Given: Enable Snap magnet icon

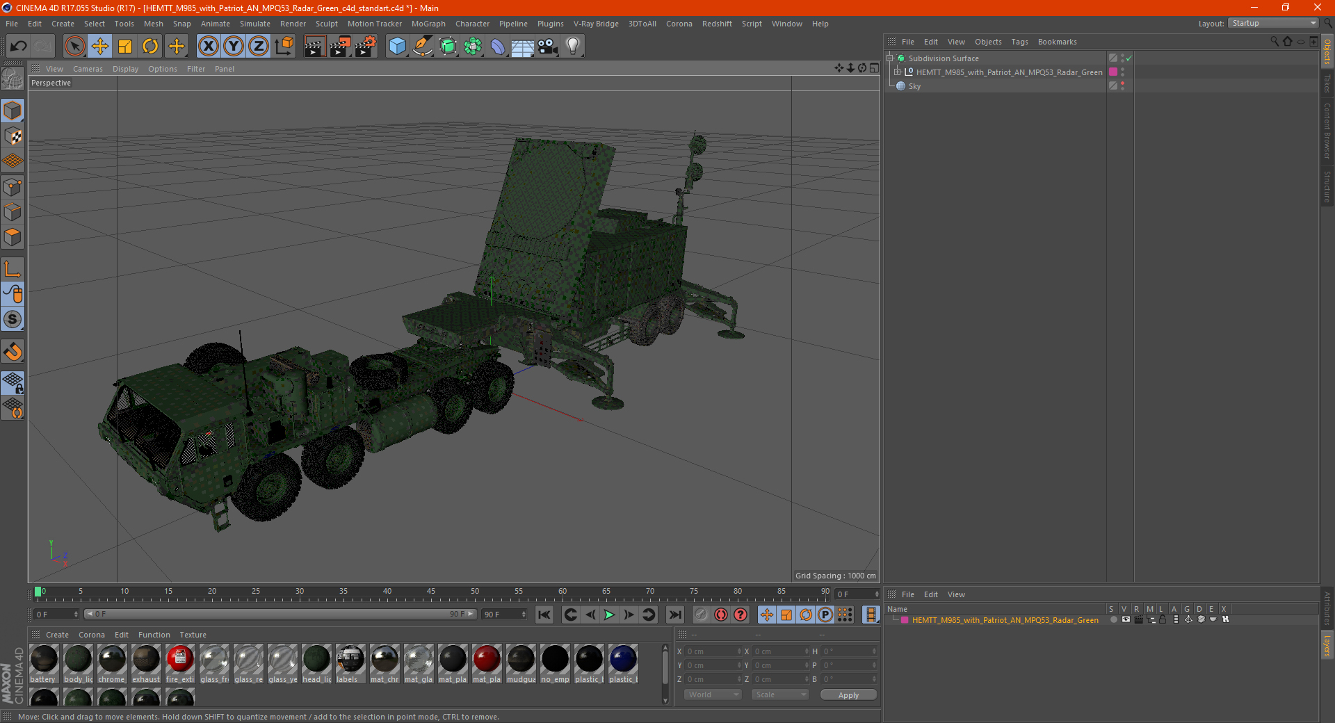Looking at the screenshot, I should pyautogui.click(x=13, y=352).
